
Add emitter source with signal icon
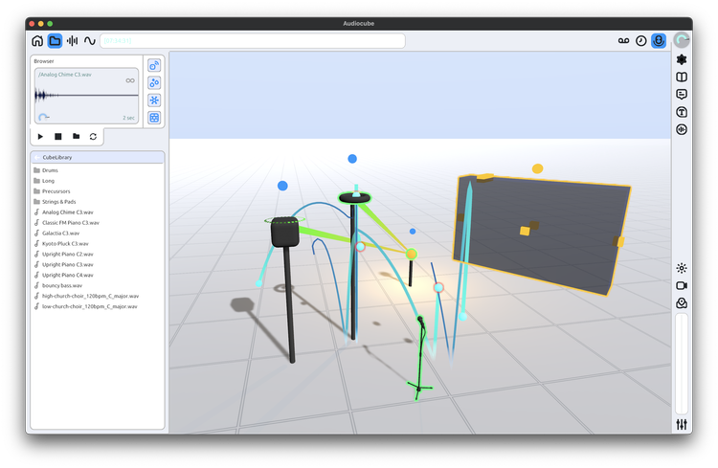[154, 65]
